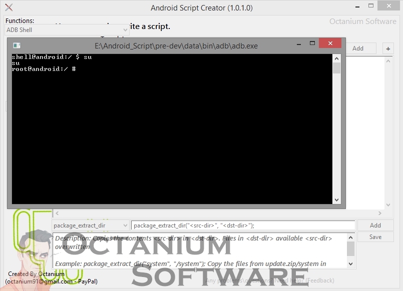Click Add button next to command field
The width and height of the screenshot is (403, 291).
click(x=375, y=225)
